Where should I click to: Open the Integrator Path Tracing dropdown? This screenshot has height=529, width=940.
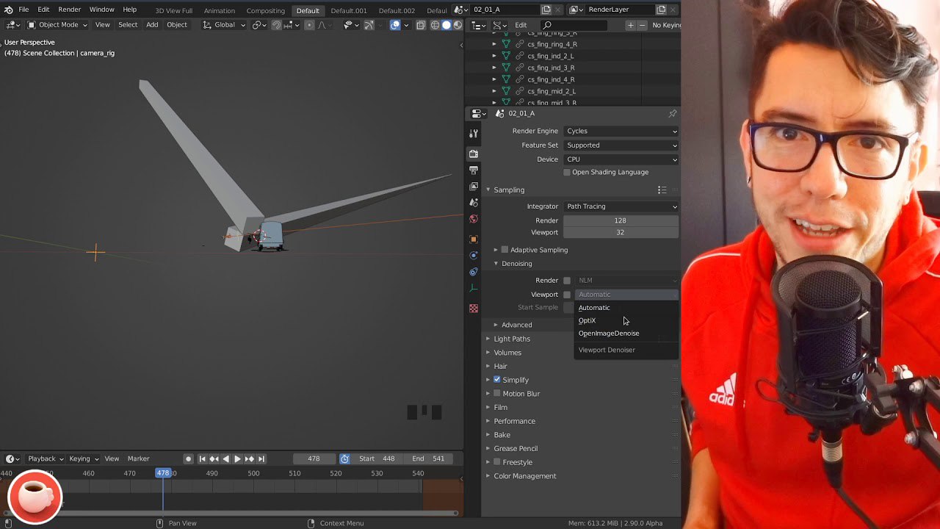tap(621, 206)
